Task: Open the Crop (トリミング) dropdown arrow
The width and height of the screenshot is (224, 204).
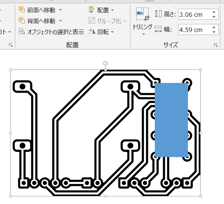Action: (144, 34)
